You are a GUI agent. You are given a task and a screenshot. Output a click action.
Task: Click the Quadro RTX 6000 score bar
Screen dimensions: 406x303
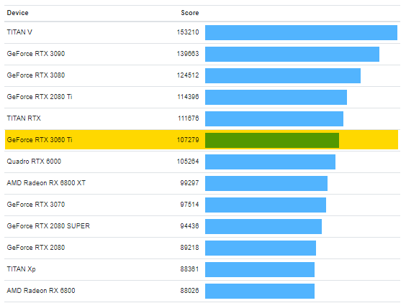pos(271,162)
